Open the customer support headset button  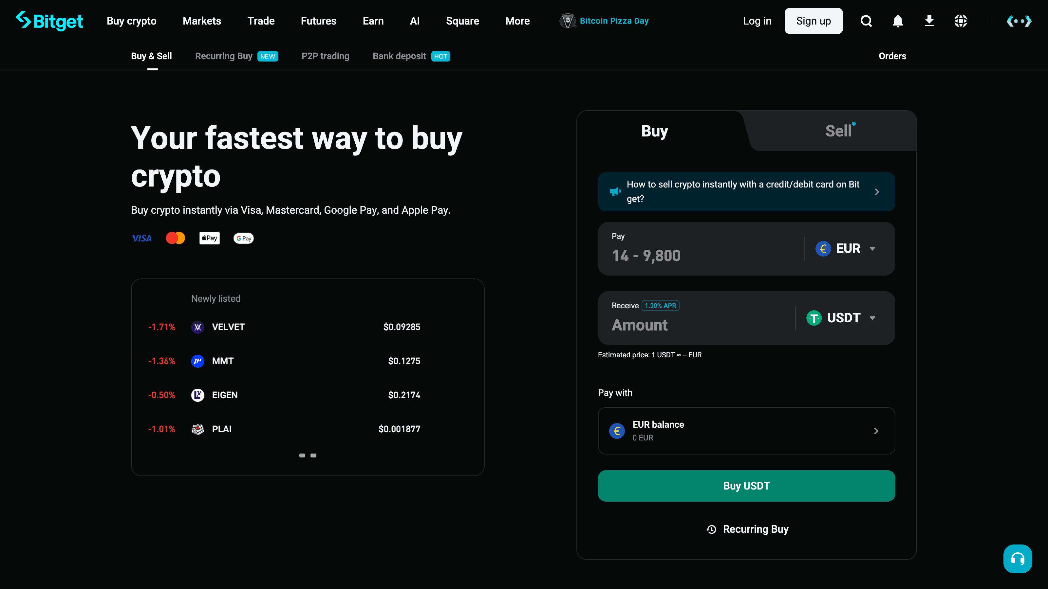1018,559
